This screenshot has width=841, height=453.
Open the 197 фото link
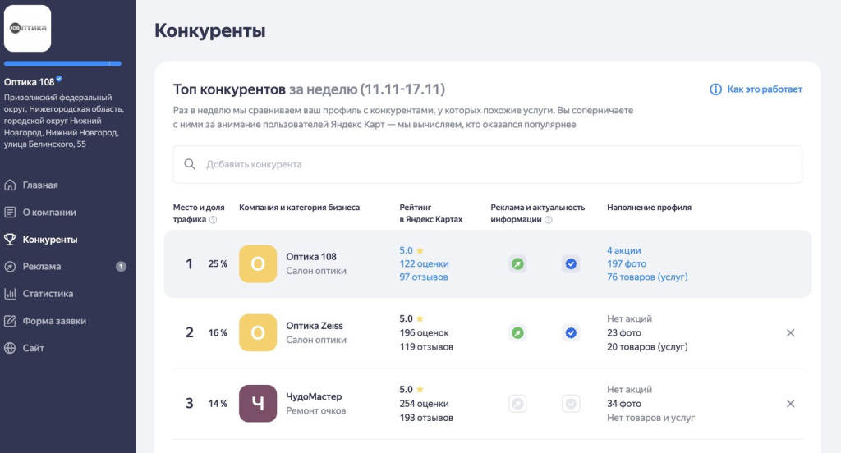click(627, 263)
